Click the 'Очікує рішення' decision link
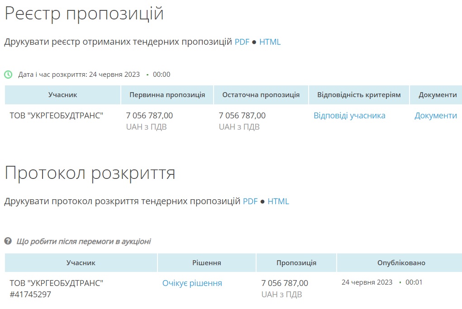Image resolution: width=462 pixels, height=309 pixels. [x=192, y=283]
